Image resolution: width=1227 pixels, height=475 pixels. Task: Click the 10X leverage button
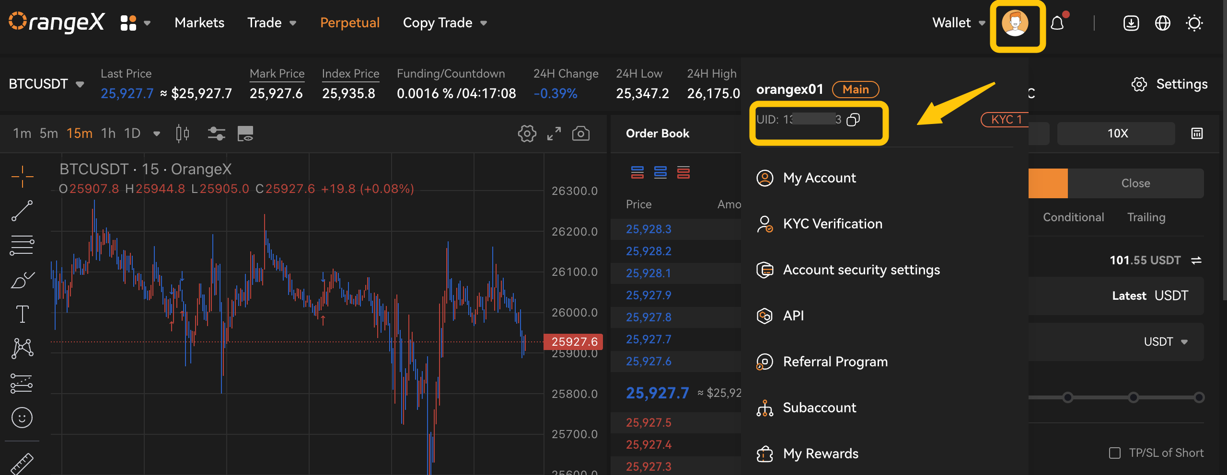pos(1116,134)
